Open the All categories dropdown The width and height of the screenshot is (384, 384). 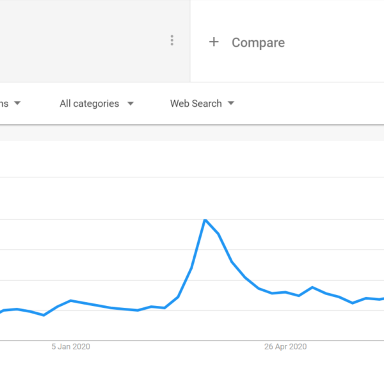(89, 104)
